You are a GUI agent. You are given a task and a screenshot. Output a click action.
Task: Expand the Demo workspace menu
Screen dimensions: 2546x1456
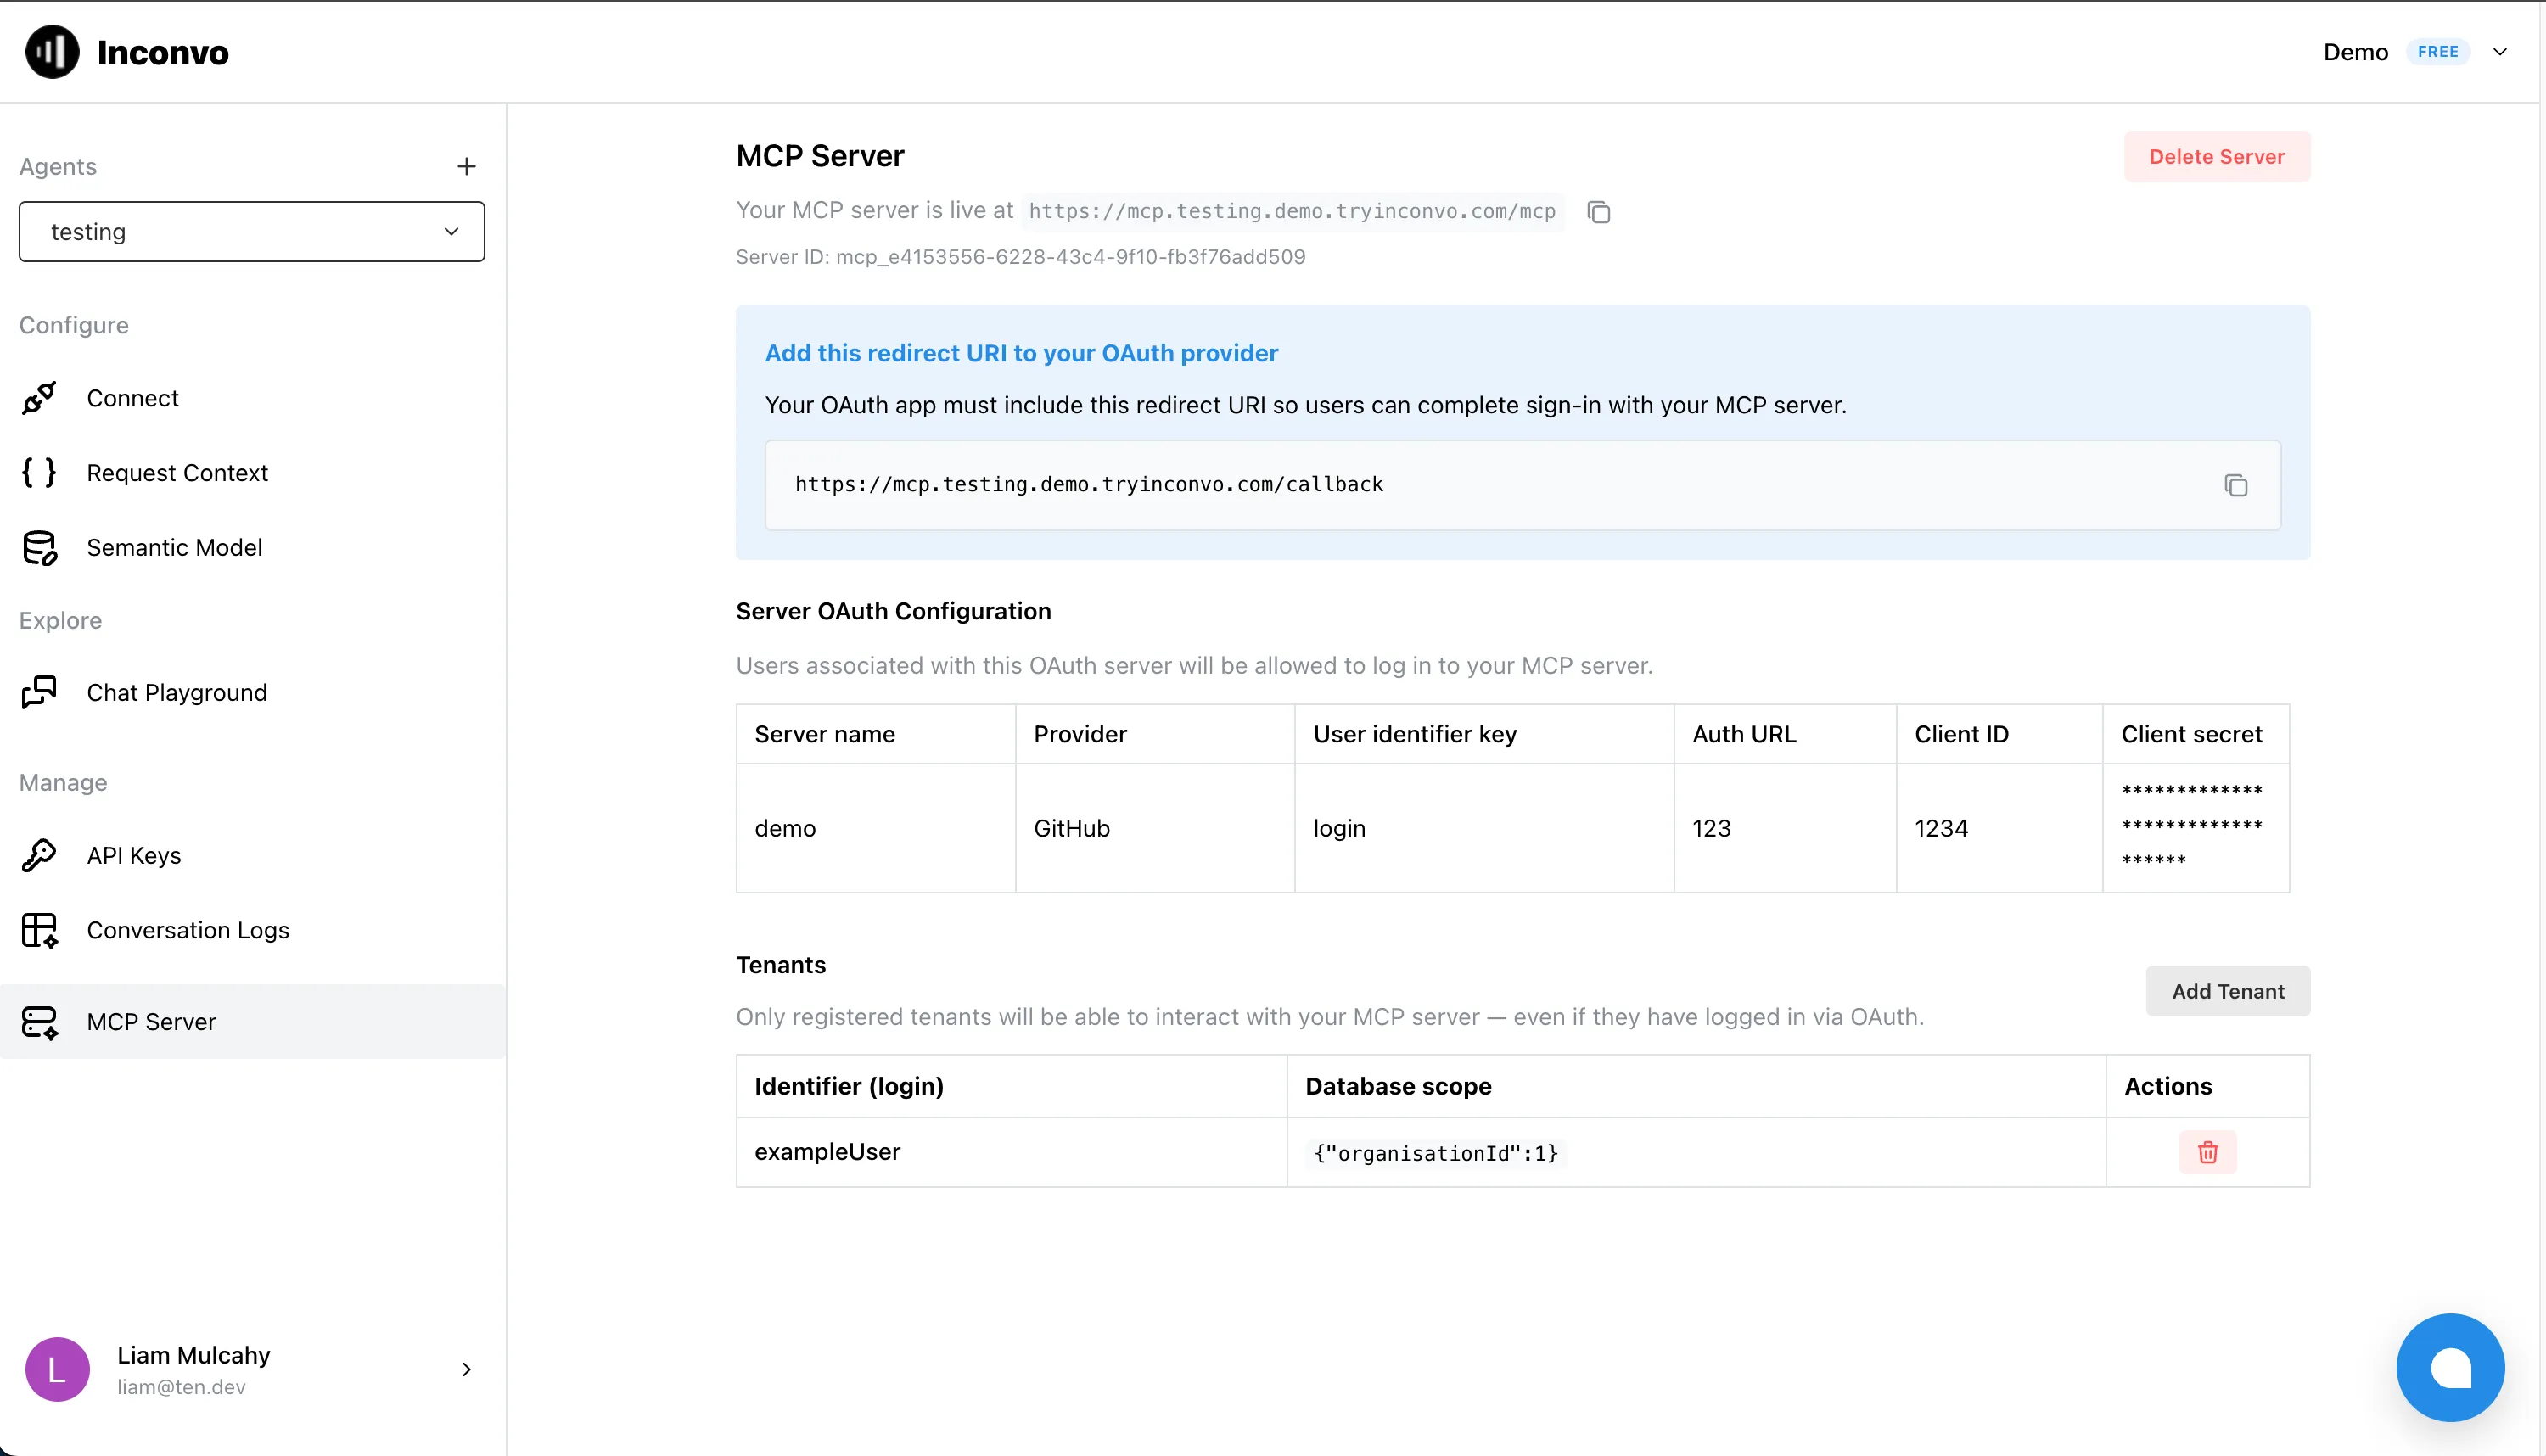2501,51
